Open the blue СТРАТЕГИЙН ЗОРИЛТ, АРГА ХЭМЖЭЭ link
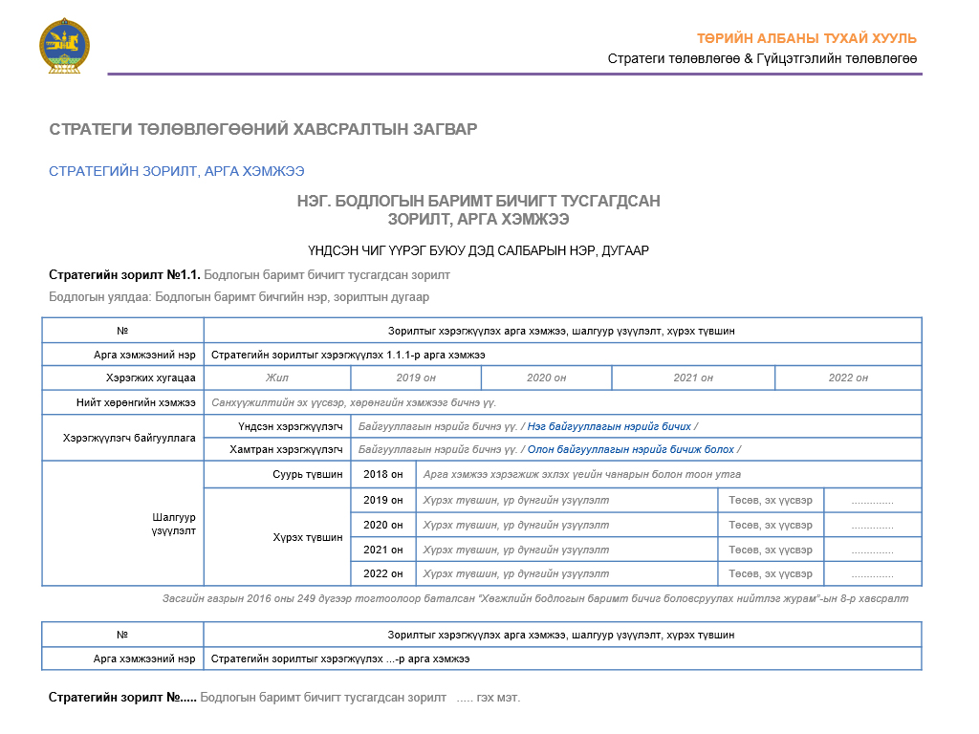 [x=176, y=171]
